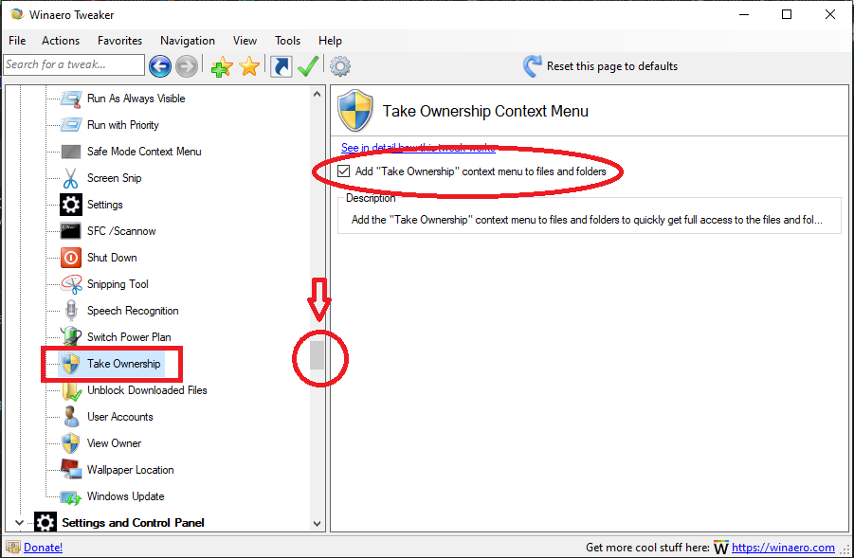Click the User Accounts person icon
Viewport: 854px width, 558px height.
tap(71, 417)
